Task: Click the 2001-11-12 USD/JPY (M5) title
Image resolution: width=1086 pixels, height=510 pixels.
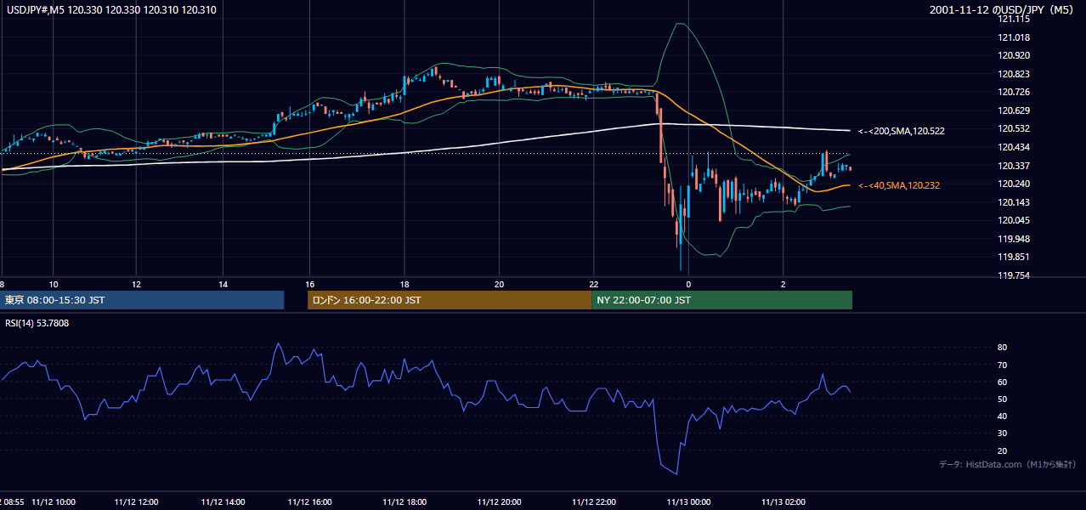Action: (1003, 10)
